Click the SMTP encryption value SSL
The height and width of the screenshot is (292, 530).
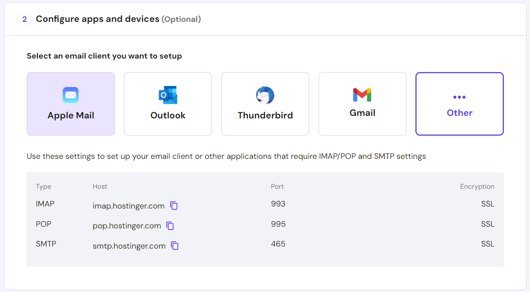click(487, 244)
